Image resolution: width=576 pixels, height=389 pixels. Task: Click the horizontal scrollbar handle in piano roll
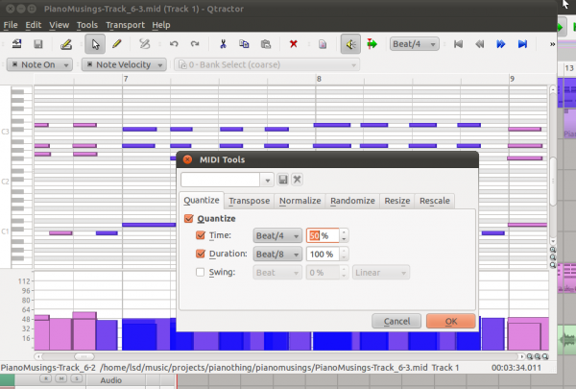[x=84, y=356]
